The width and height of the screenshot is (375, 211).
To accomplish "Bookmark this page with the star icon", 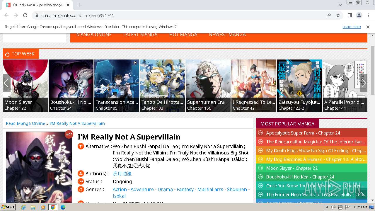I will point(338,15).
